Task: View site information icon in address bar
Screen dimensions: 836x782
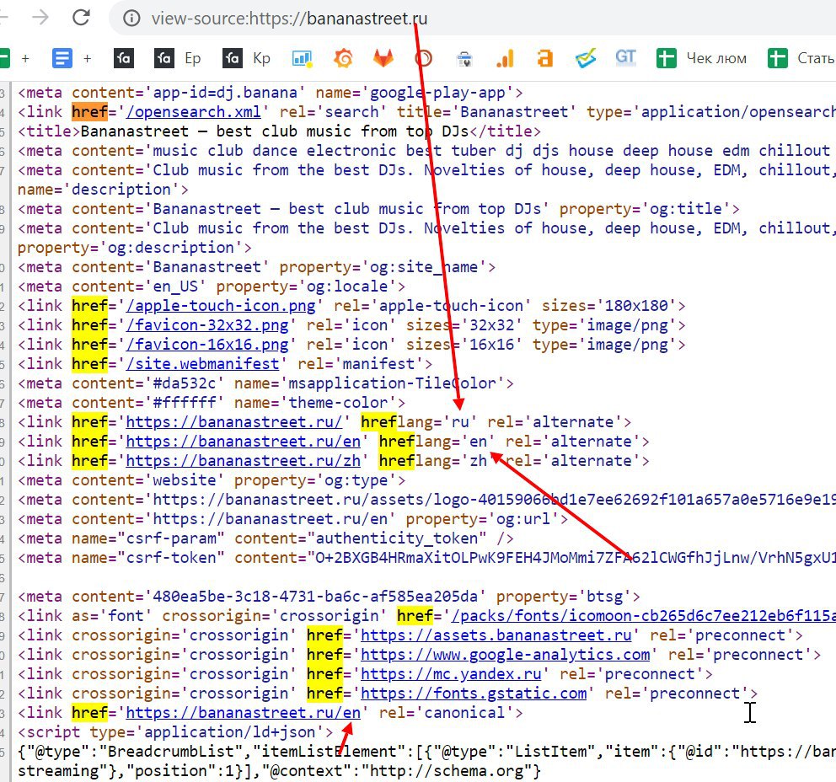Action: point(131,19)
